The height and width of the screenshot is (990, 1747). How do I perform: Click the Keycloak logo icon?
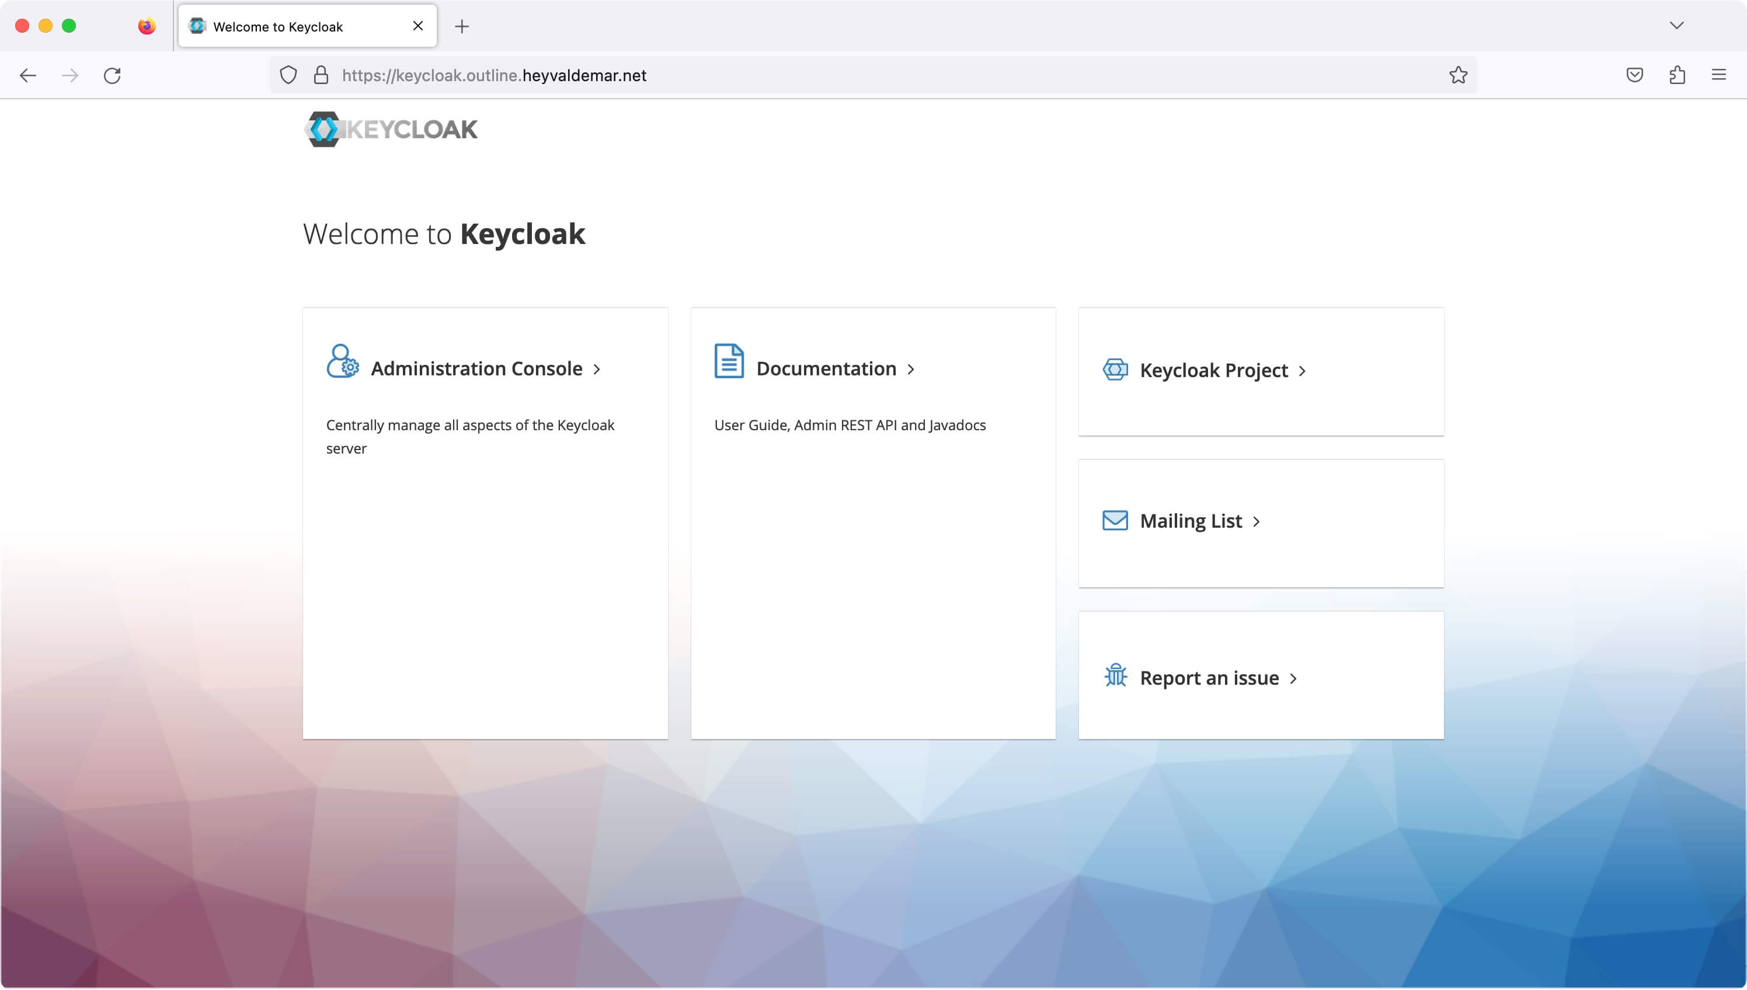click(x=324, y=128)
